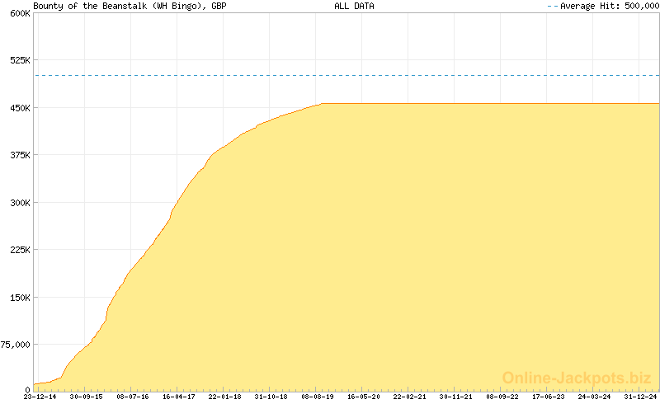Click the 300K y-axis label
This screenshot has width=660, height=404.
tap(19, 203)
